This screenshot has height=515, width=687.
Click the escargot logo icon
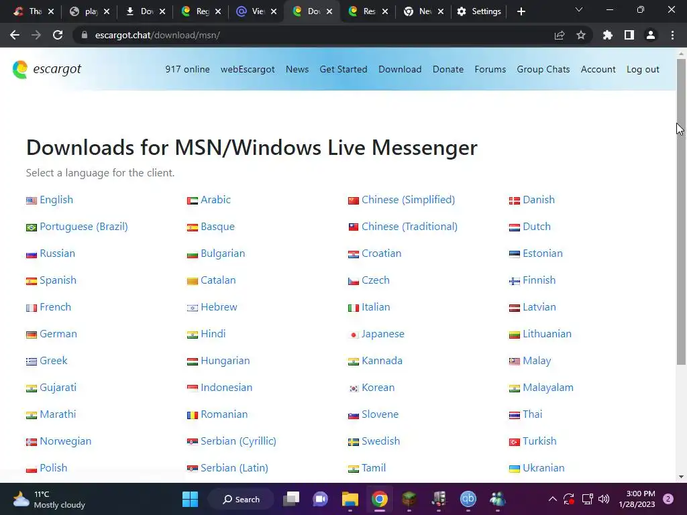click(20, 69)
